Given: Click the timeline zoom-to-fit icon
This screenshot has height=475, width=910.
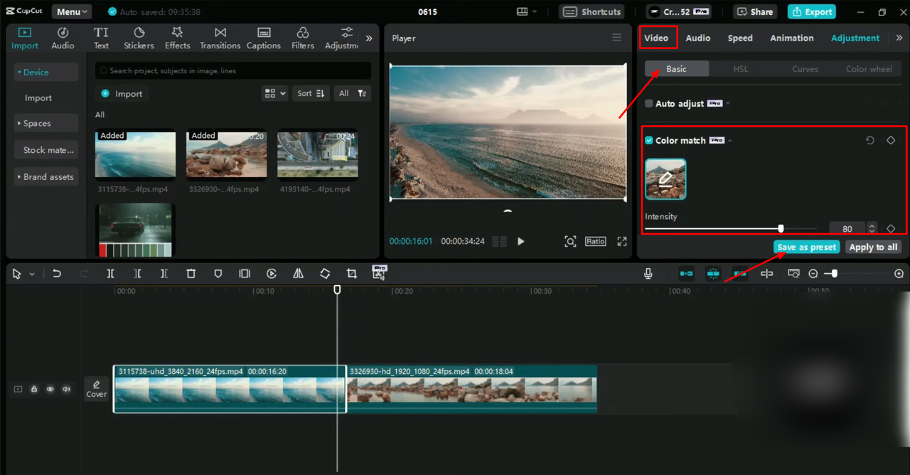Looking at the screenshot, I should [794, 274].
